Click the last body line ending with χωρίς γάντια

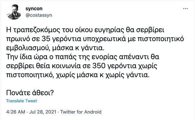pyautogui.click(x=78, y=75)
